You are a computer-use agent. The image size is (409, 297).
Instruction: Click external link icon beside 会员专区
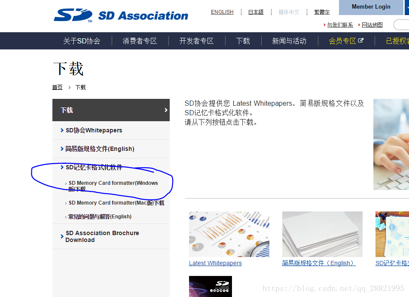pos(361,40)
